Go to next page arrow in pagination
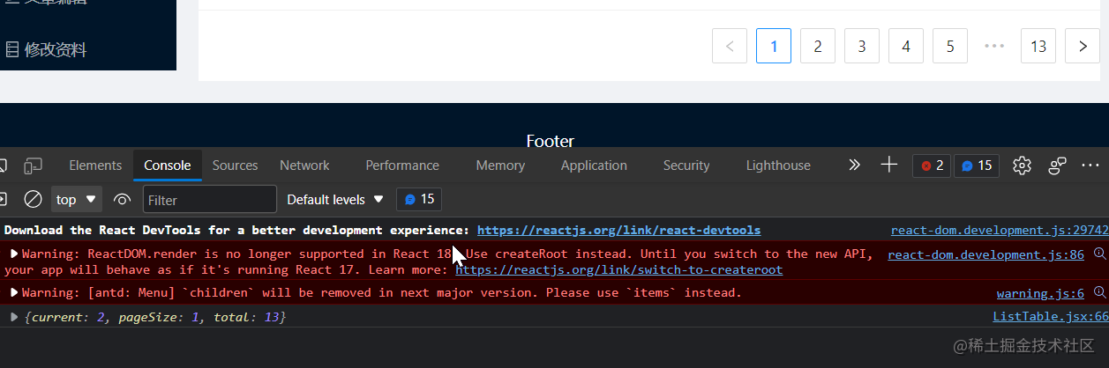Screen dimensions: 1109x368 point(1083,46)
